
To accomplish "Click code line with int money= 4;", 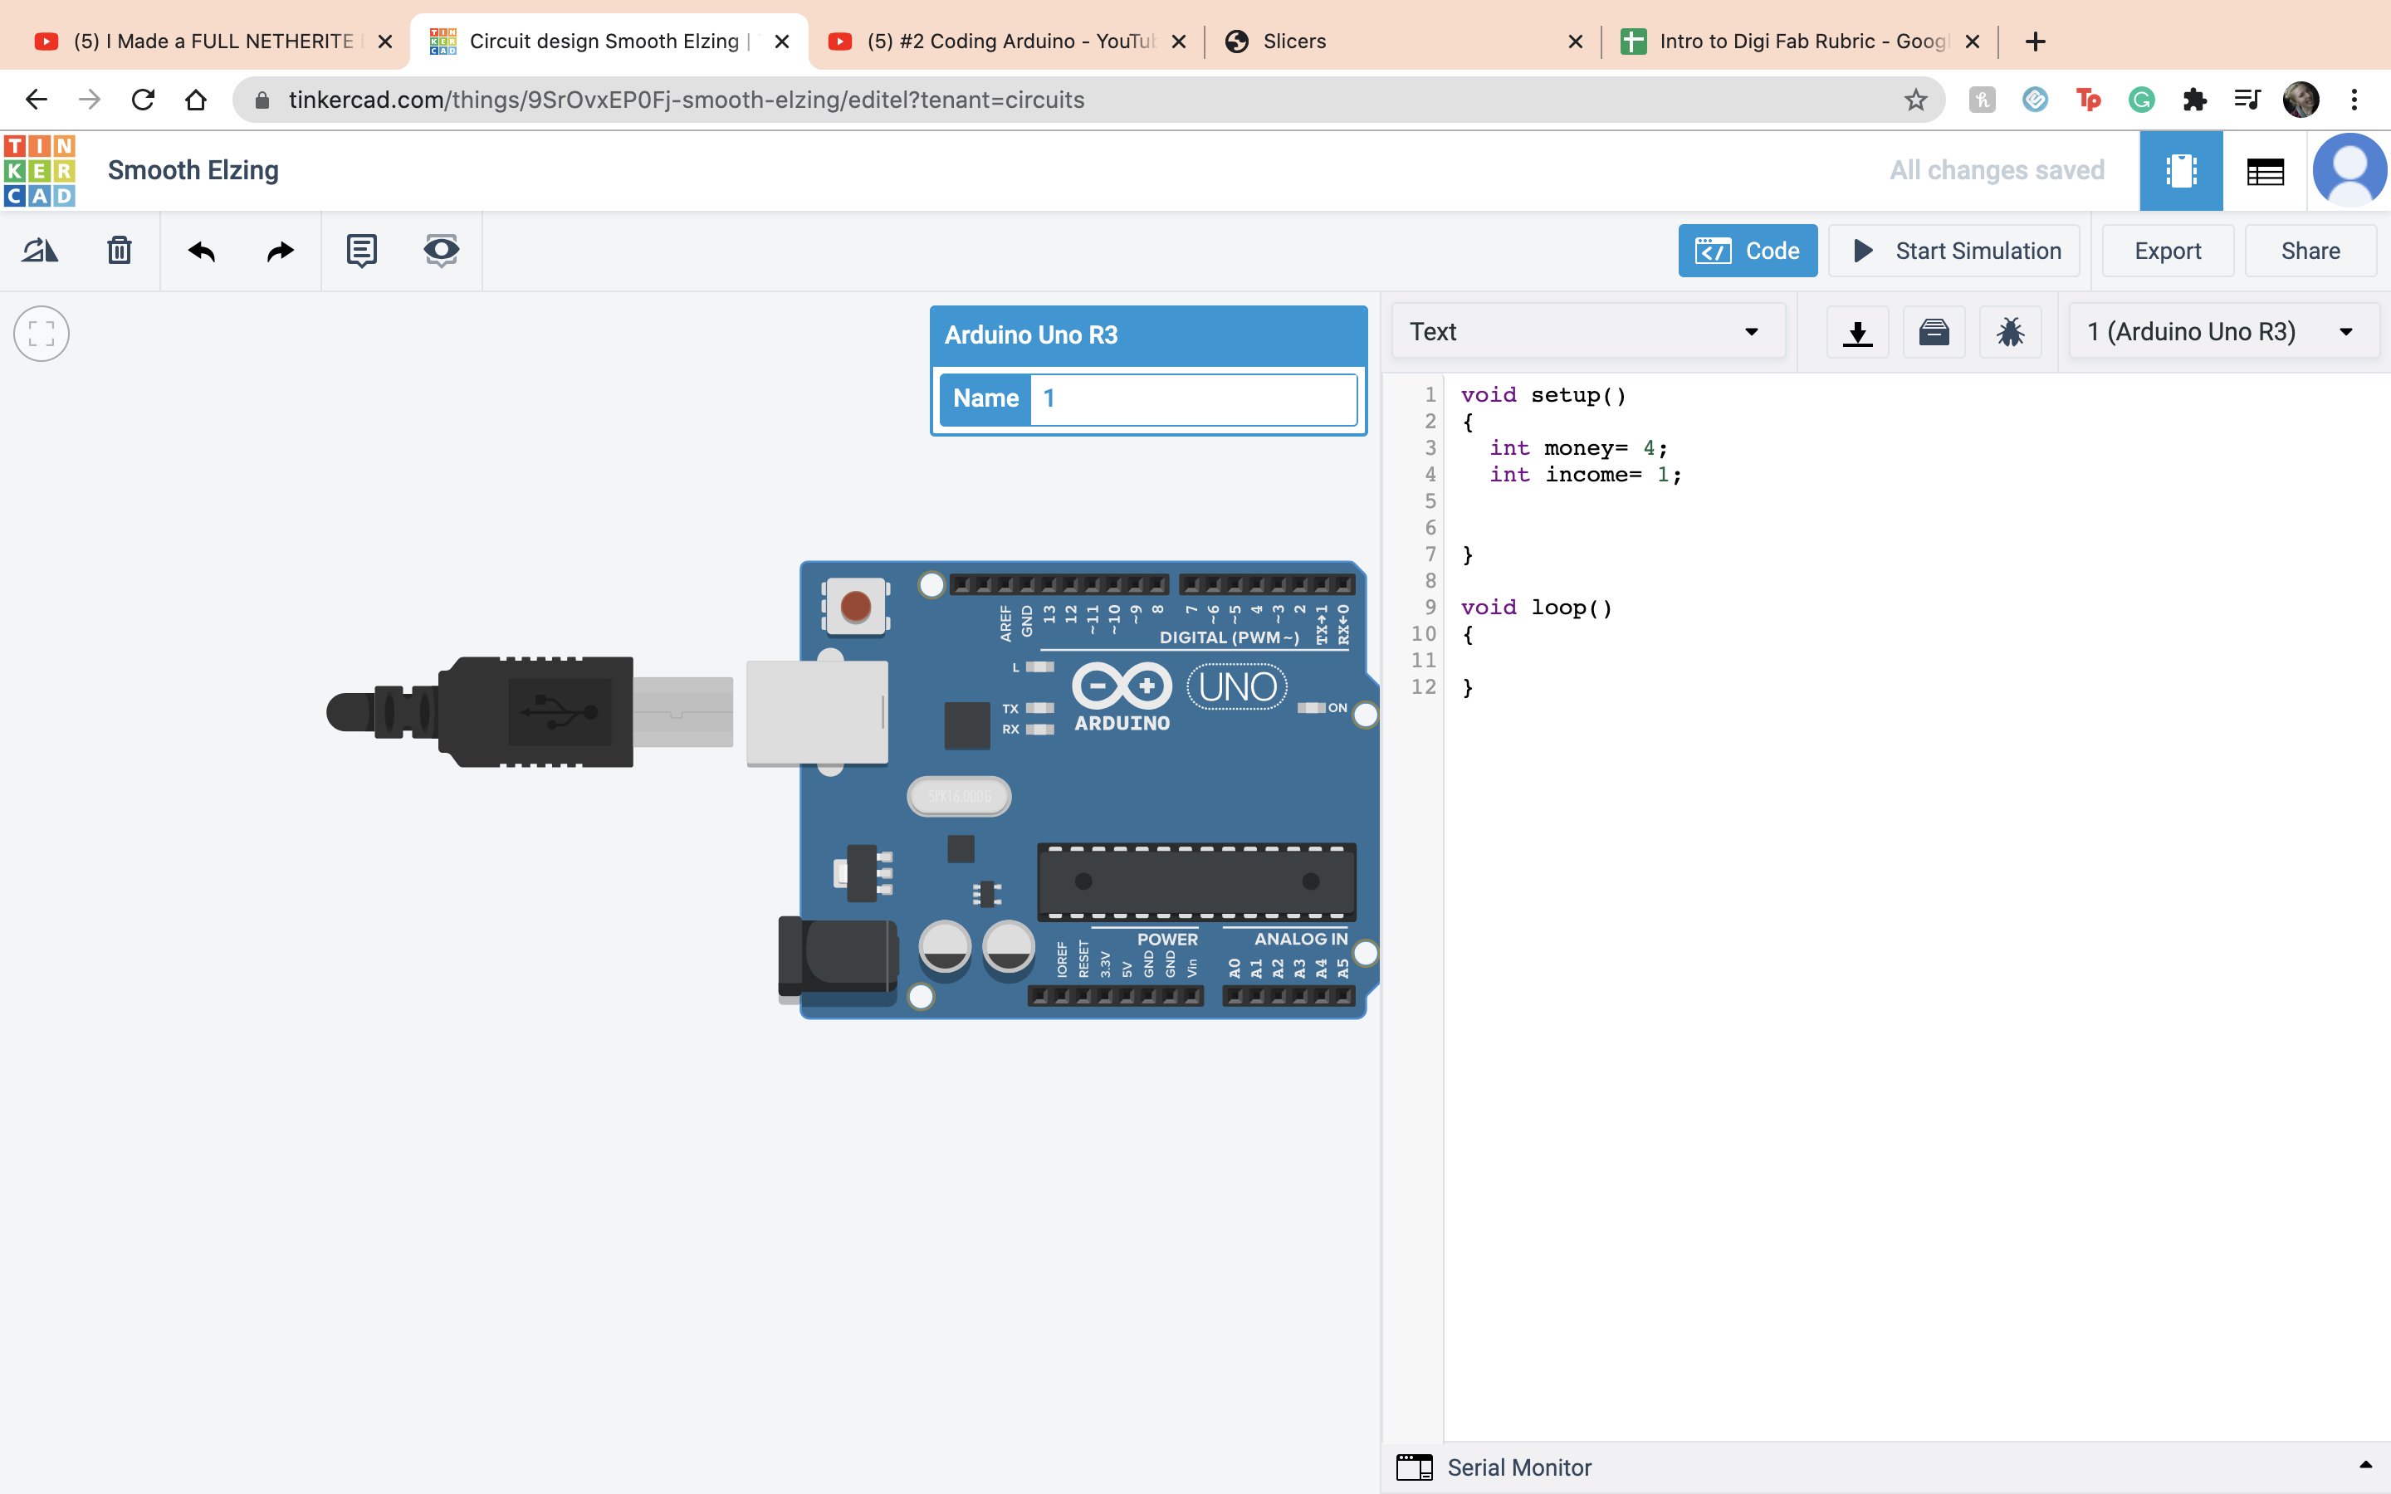I will [x=1578, y=448].
